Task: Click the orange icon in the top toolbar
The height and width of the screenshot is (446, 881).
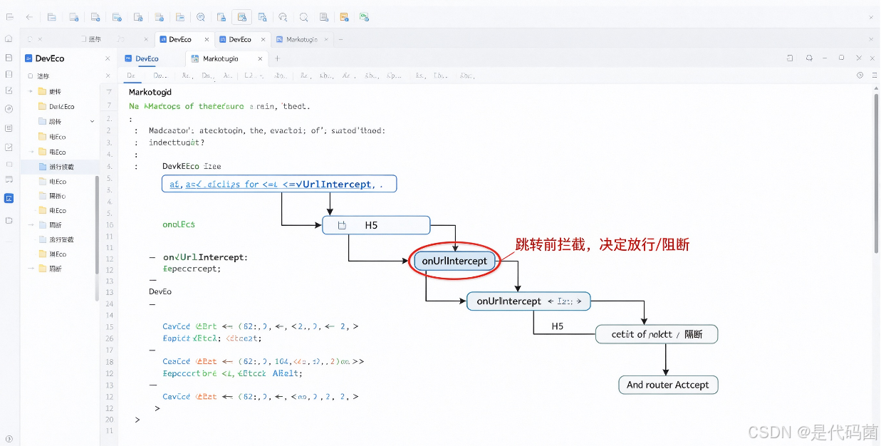Action: 345,17
